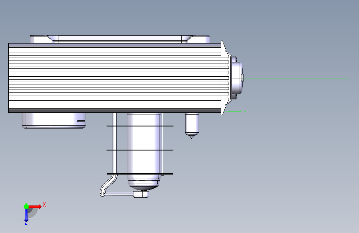Click the green Y axis dot on triad
The height and width of the screenshot is (233, 359).
26,206
